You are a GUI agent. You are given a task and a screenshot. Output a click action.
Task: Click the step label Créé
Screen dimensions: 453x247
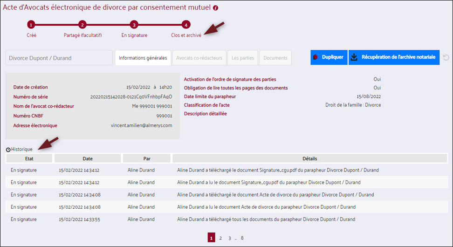coord(32,35)
